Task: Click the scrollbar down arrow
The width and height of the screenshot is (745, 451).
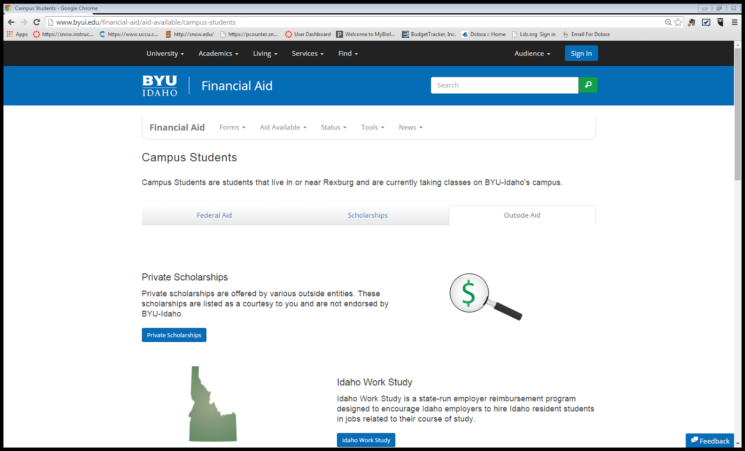Action: click(738, 444)
